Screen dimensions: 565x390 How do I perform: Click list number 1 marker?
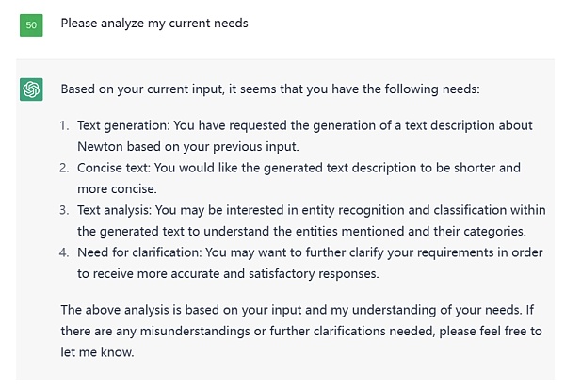click(x=64, y=125)
